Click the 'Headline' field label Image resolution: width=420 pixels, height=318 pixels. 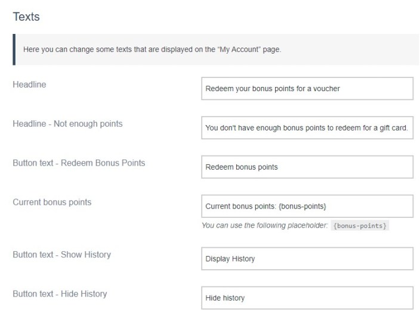coord(29,85)
